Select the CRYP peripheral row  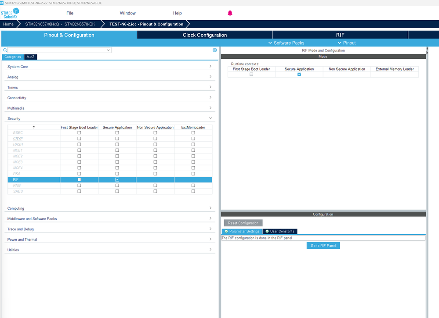tap(110, 139)
